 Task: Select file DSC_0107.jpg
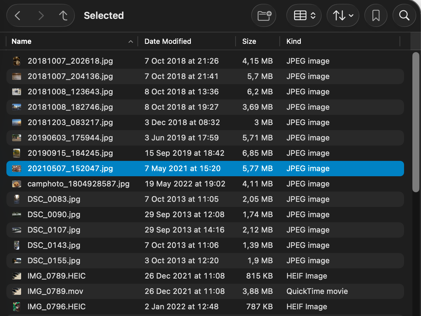[x=54, y=230]
